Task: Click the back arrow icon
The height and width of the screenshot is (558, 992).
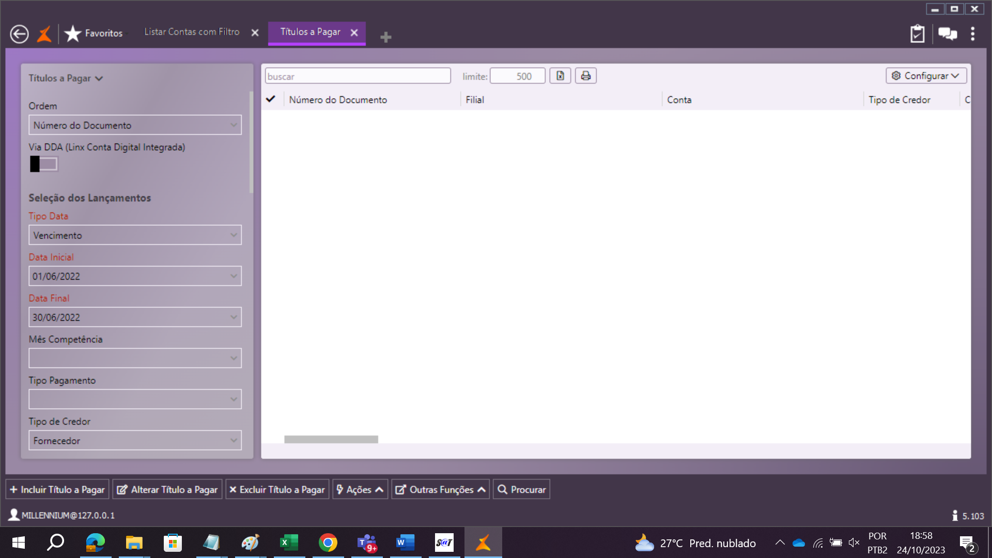Action: 19,34
